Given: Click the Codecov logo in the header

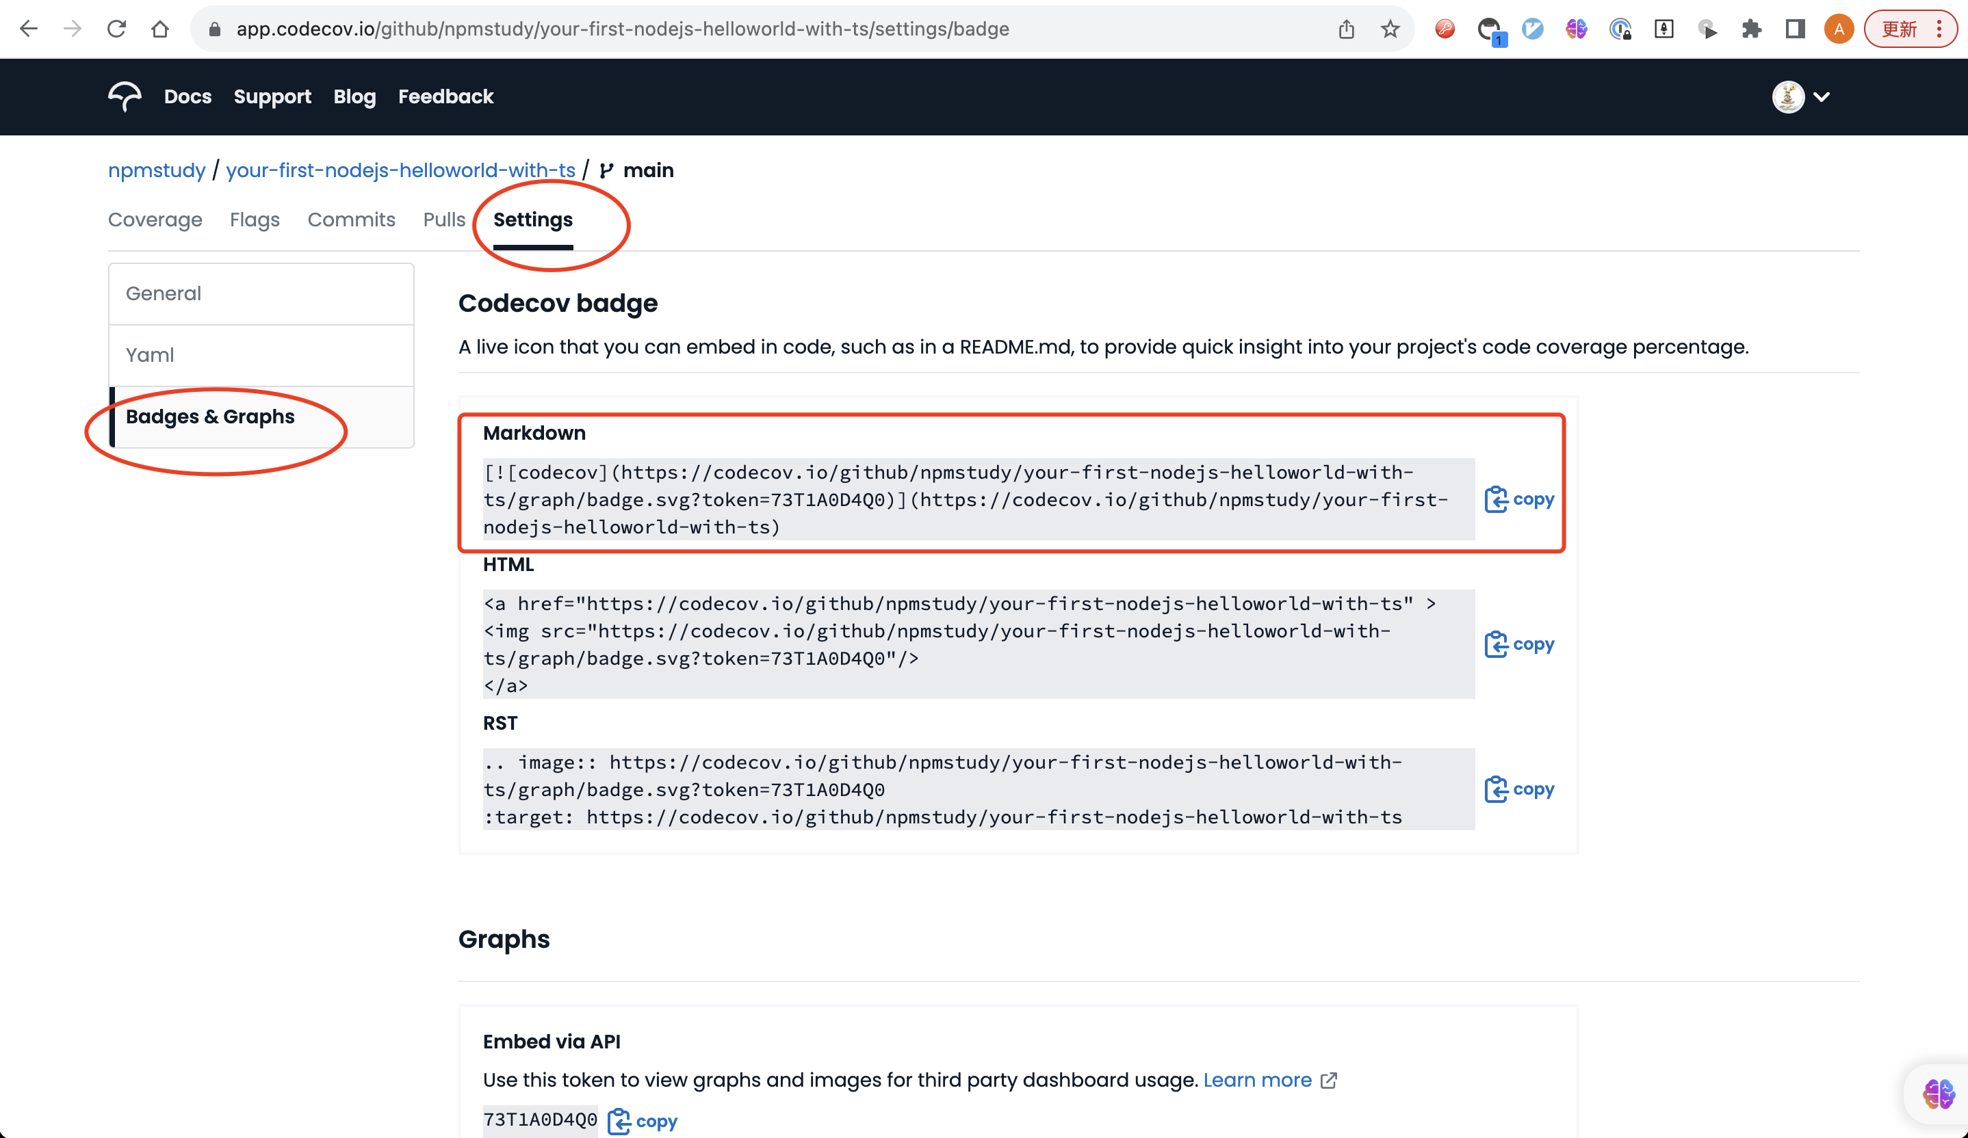Looking at the screenshot, I should click(125, 97).
